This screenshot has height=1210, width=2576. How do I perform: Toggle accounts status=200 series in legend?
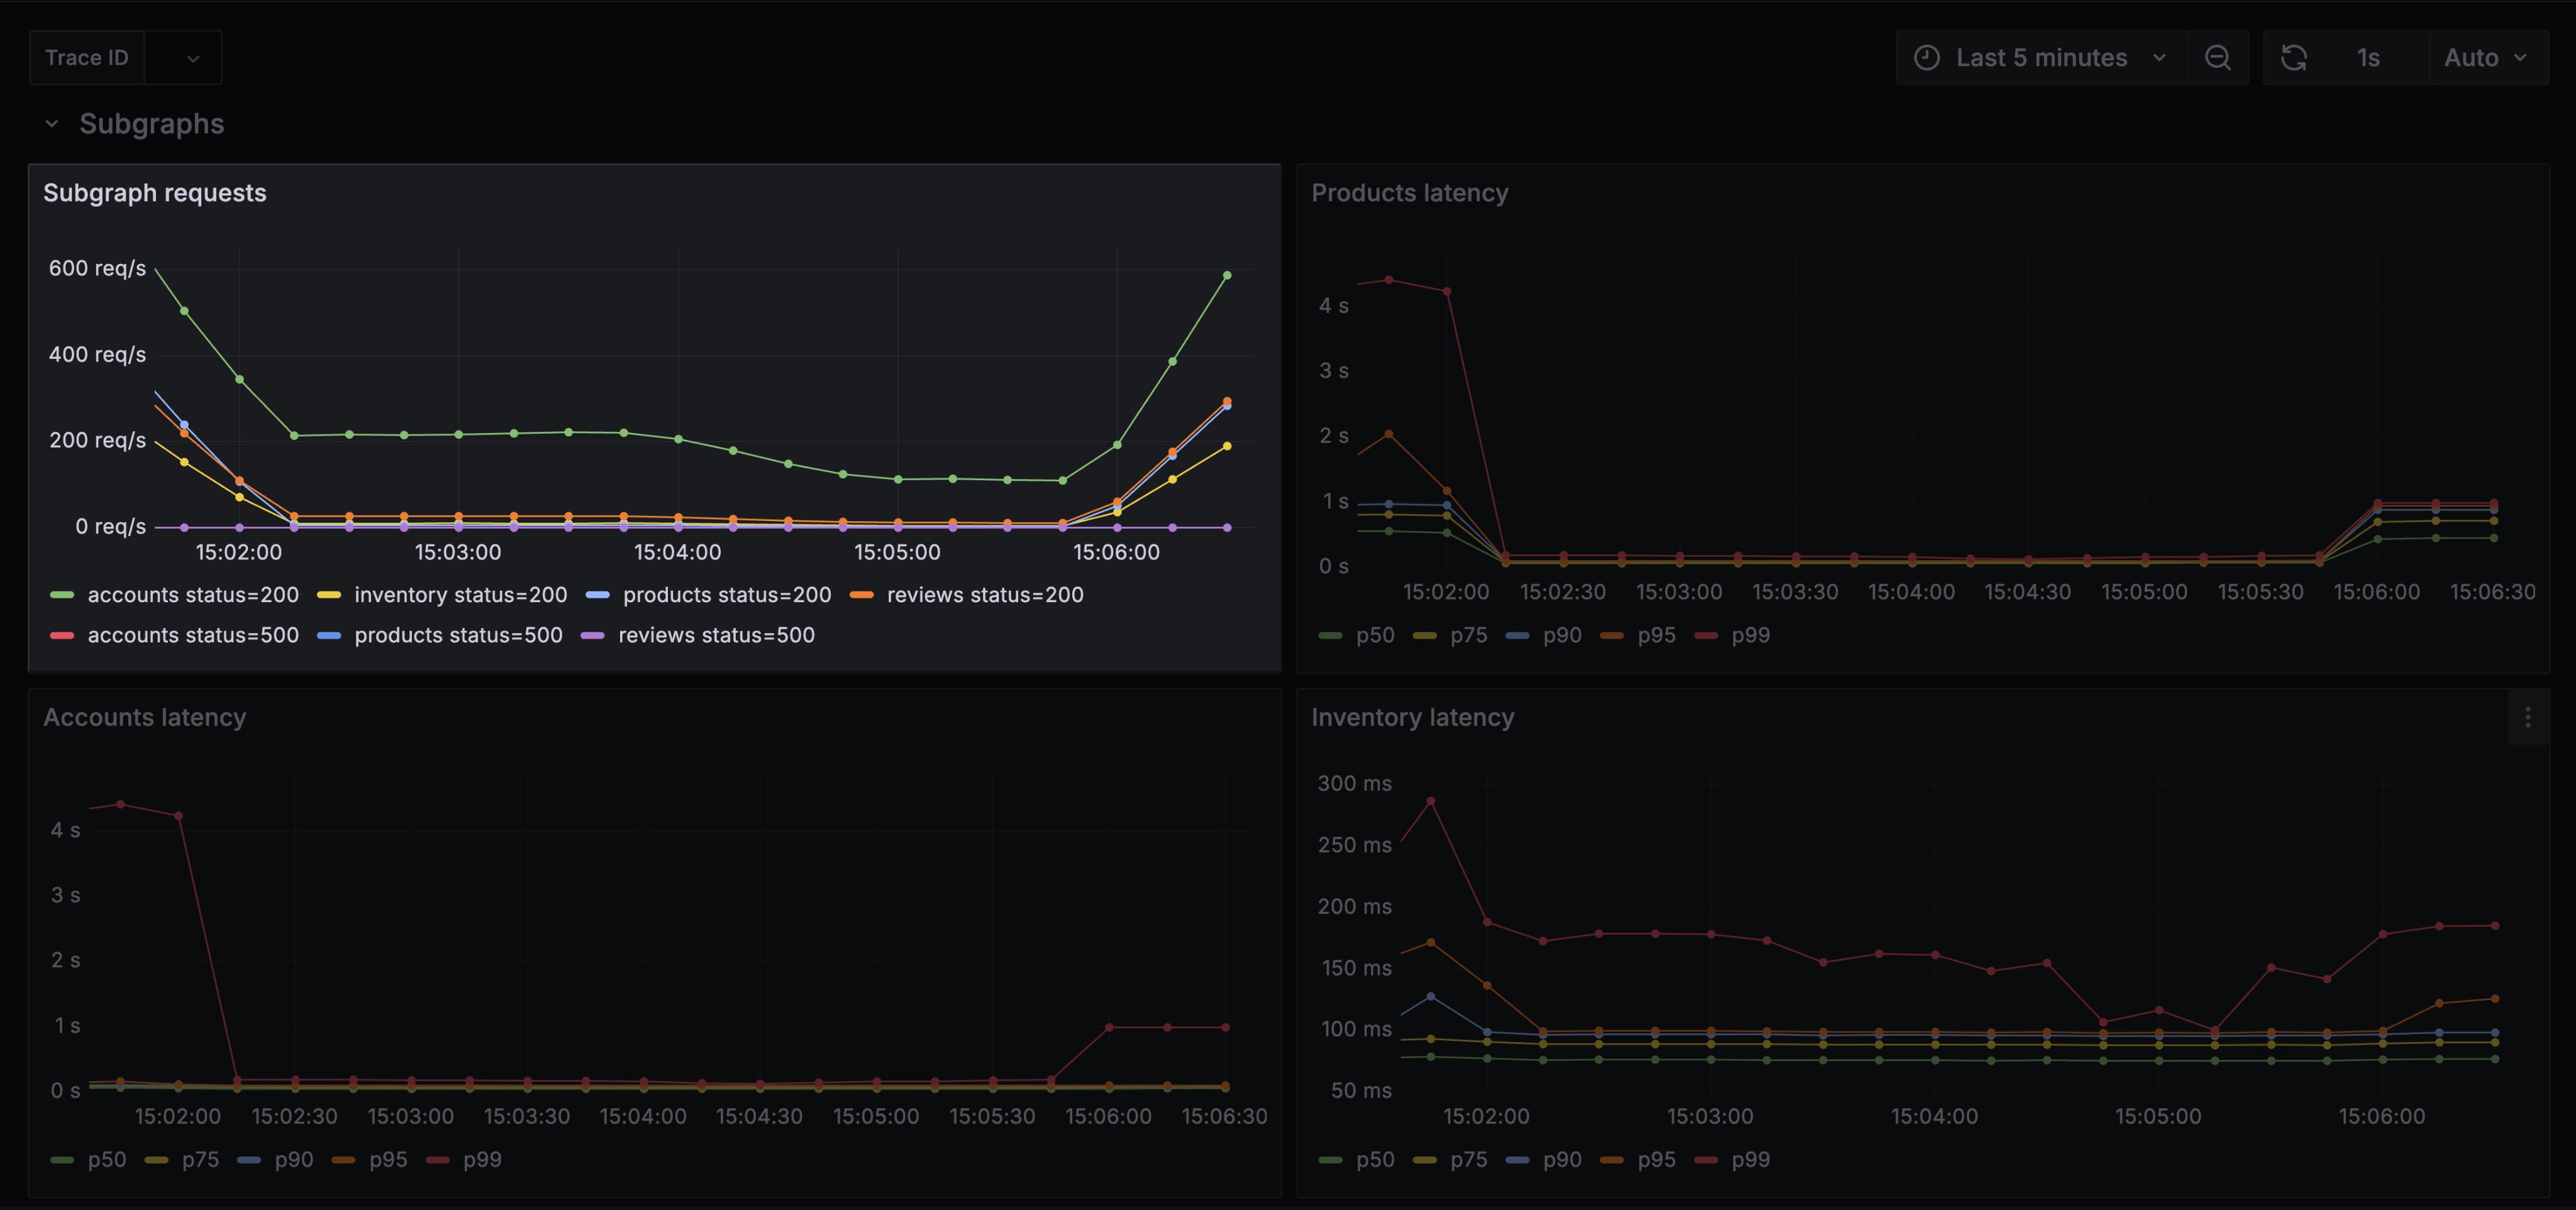coord(193,595)
